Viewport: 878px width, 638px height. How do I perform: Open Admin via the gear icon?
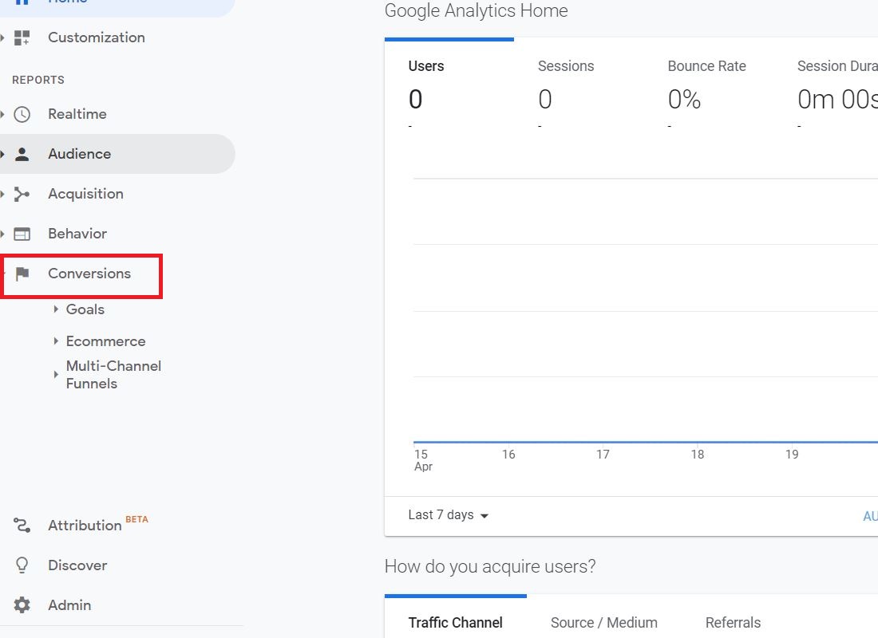(22, 605)
